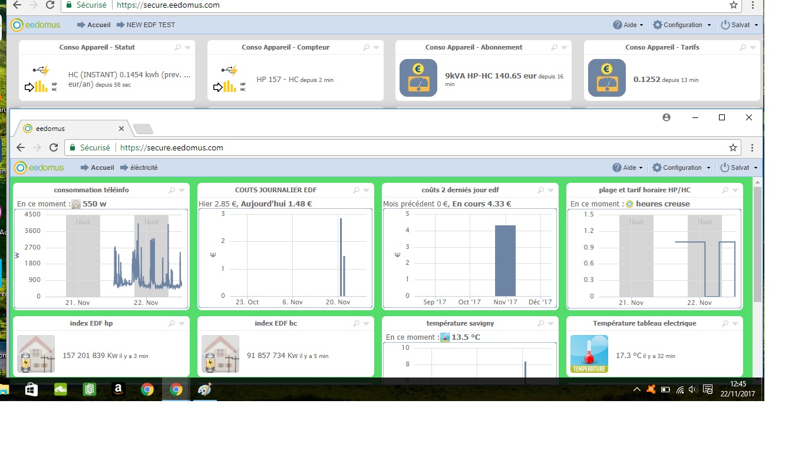Click the euro gauge icon in Conso Appareil - Abonnement
Viewport: 805px width, 453px height.
pos(418,78)
